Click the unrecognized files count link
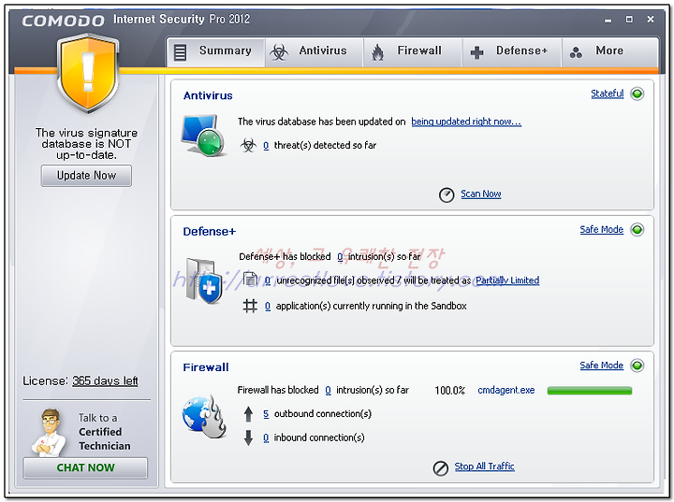 pyautogui.click(x=268, y=280)
